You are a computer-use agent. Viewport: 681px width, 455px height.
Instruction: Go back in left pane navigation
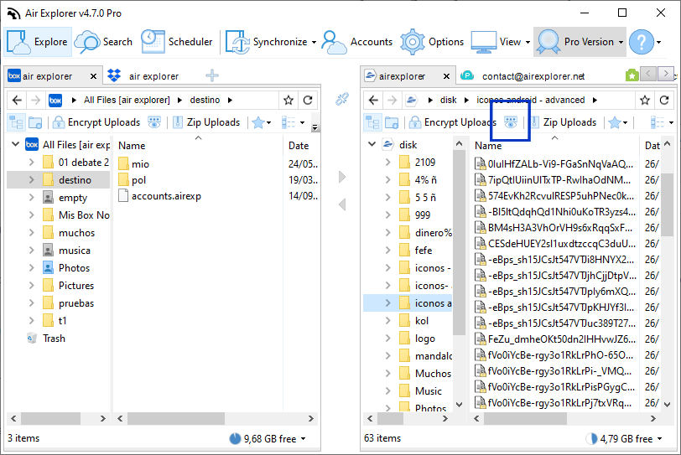coord(17,101)
